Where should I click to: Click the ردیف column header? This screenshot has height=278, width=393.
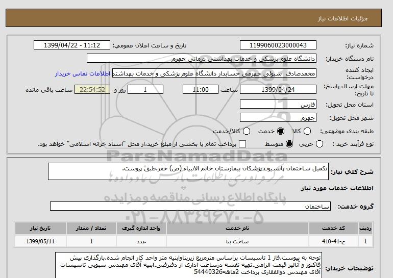365,228
